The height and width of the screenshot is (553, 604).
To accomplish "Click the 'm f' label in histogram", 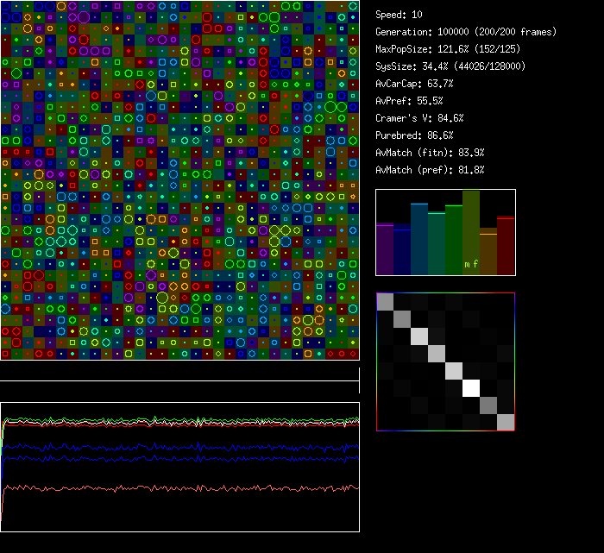I will tap(471, 264).
